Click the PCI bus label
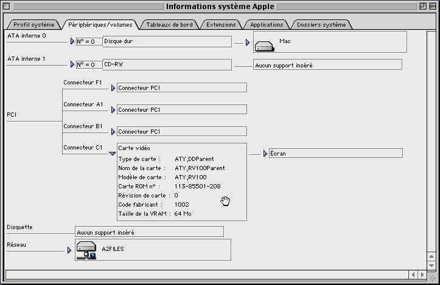 point(12,115)
